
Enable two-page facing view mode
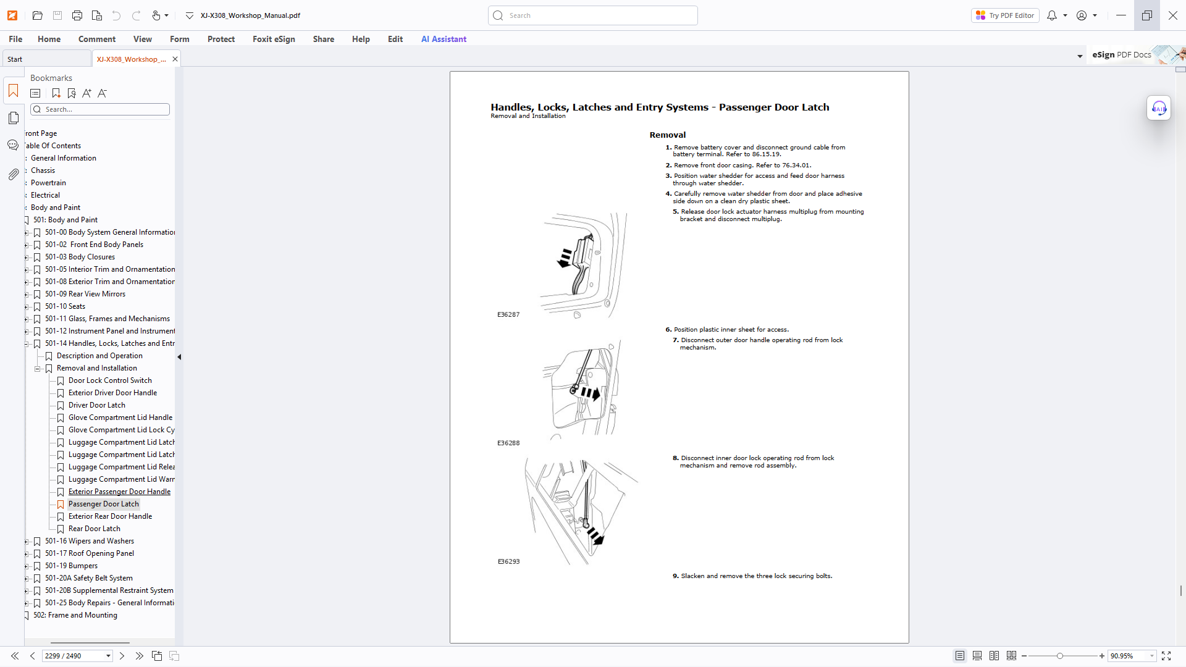[994, 656]
